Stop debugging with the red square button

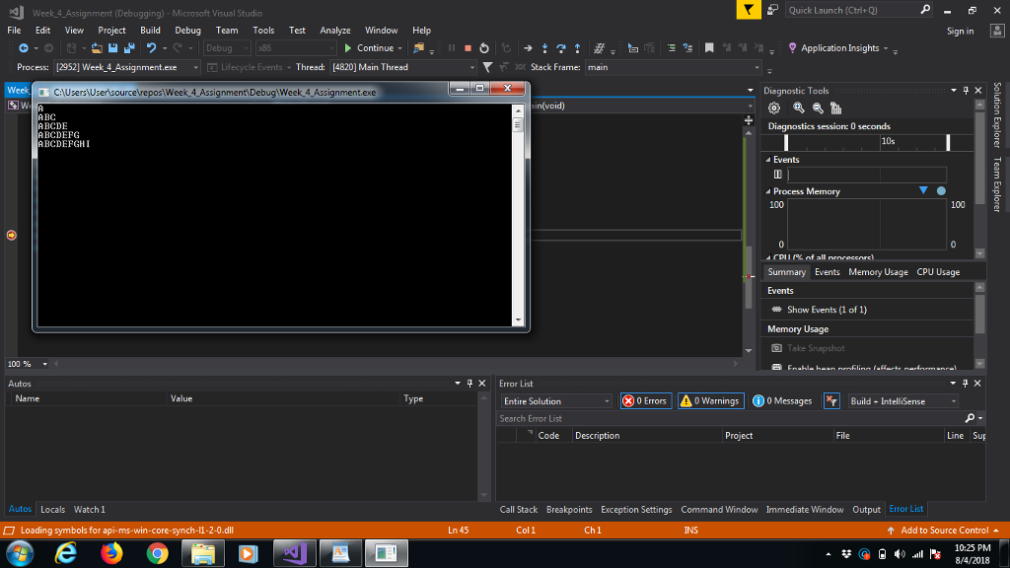[468, 47]
